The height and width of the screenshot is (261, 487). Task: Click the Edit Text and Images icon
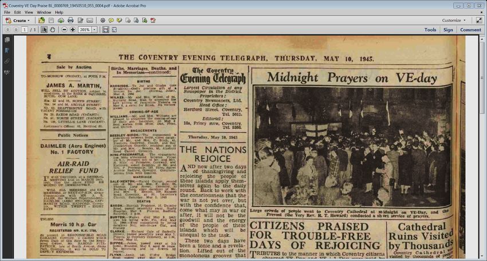click(80, 21)
